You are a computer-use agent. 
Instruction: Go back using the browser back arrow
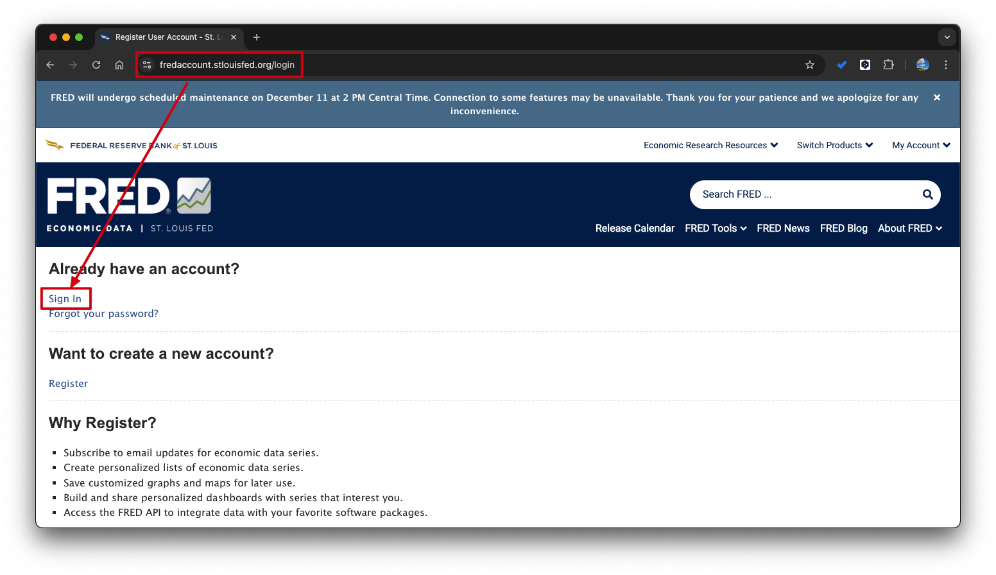click(x=50, y=65)
